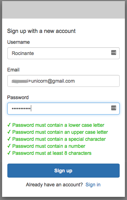This screenshot has height=200, width=127.
Task: Focus the Username field containing Rocinante
Action: 63,53
